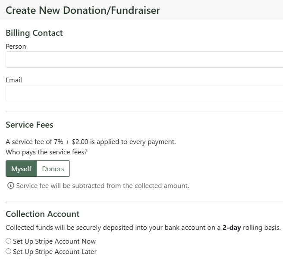Focus the Person input field
Viewport: 283px width, 263px height.
[145, 59]
